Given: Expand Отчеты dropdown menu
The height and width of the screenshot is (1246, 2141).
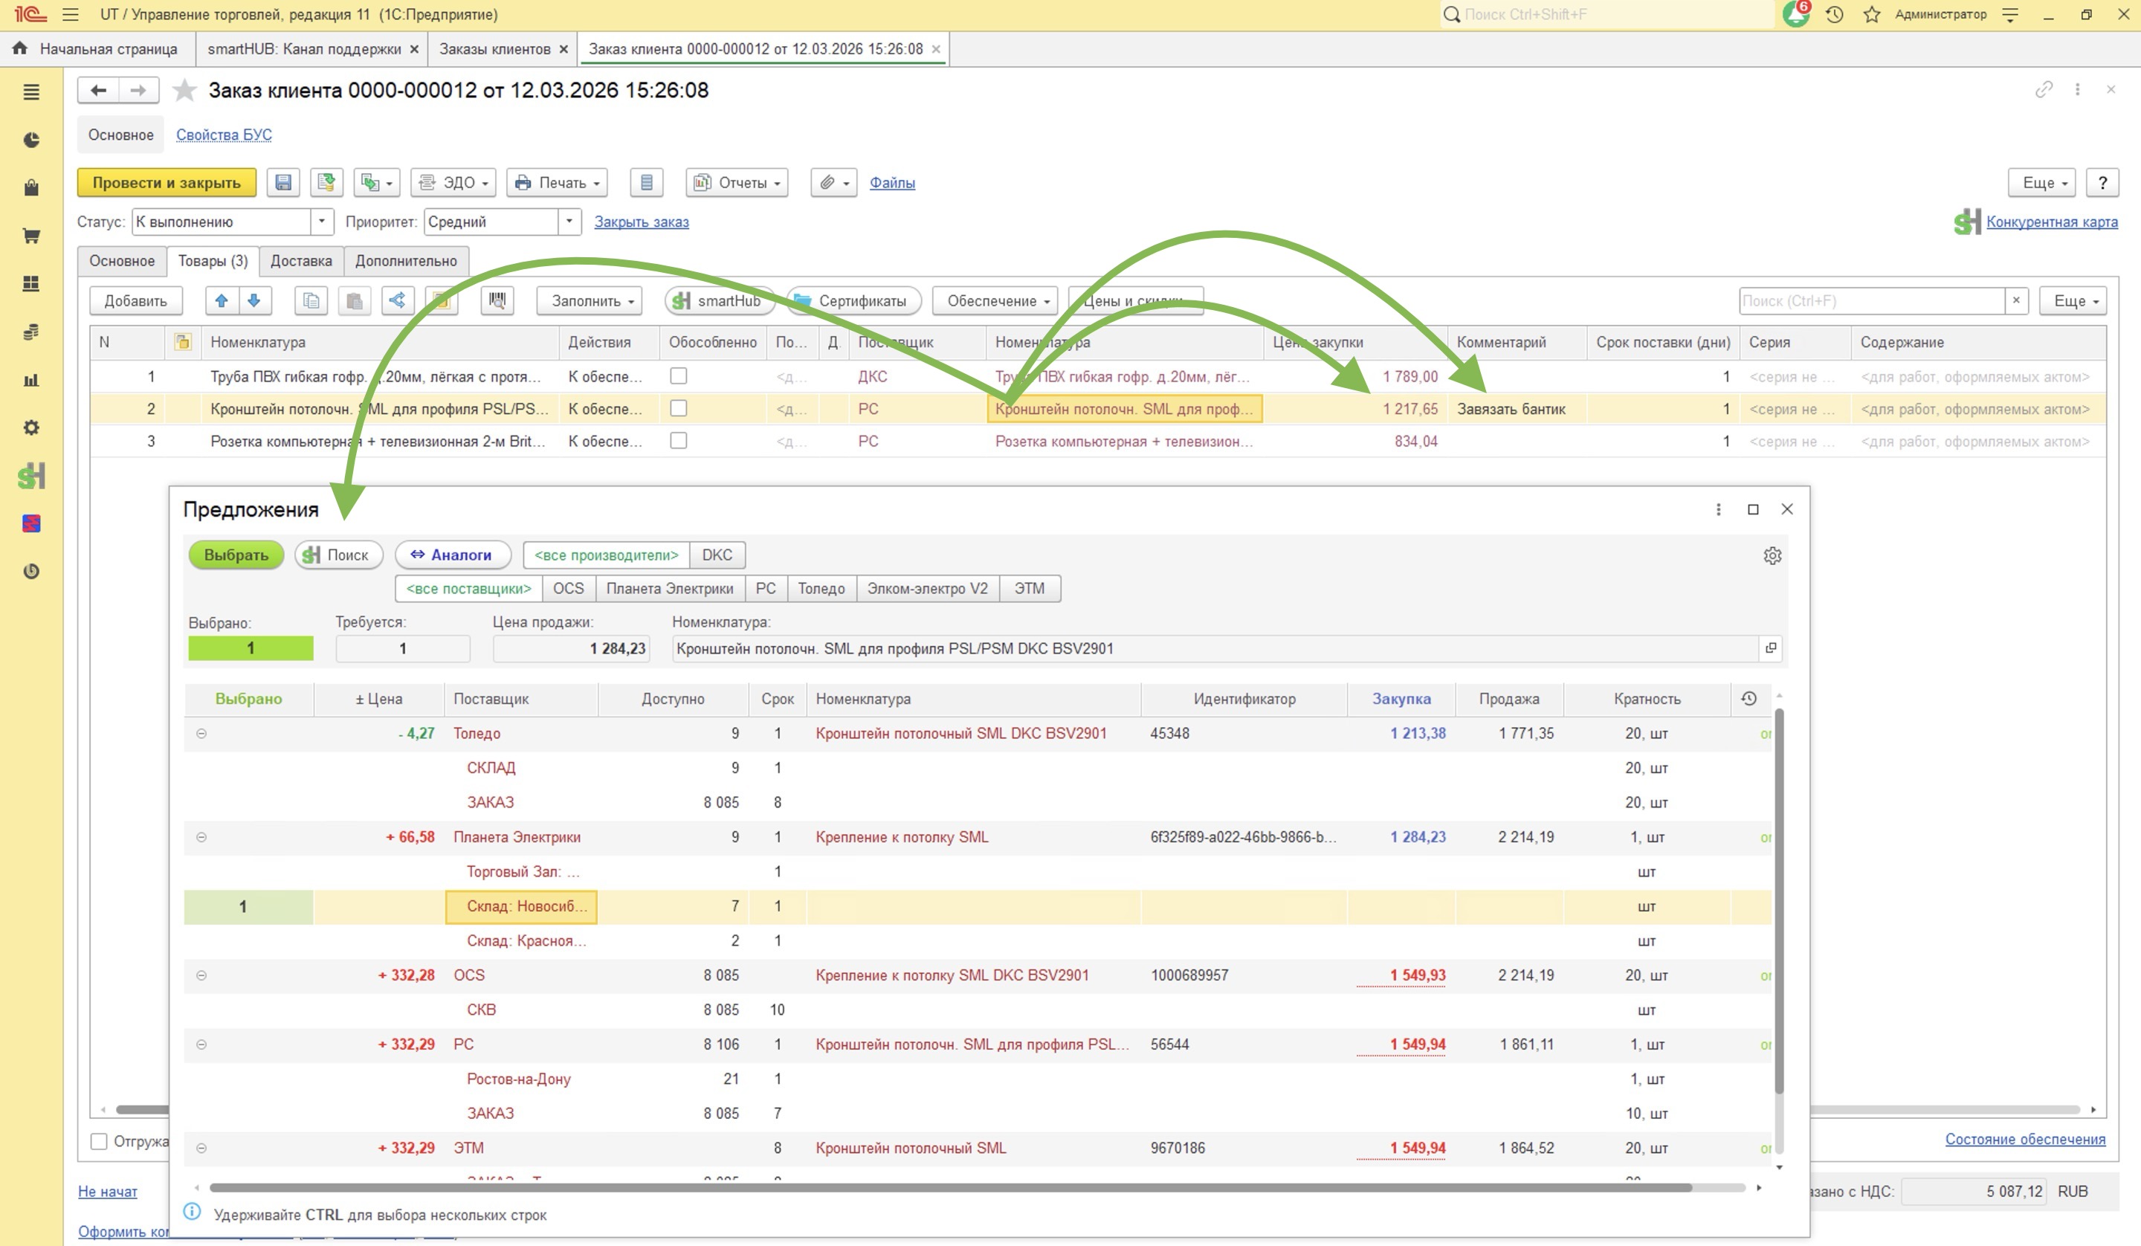Looking at the screenshot, I should (x=737, y=183).
